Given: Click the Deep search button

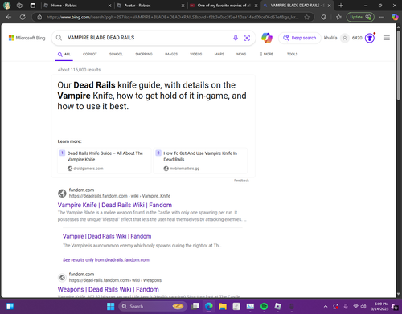Looking at the screenshot, I should click(300, 38).
